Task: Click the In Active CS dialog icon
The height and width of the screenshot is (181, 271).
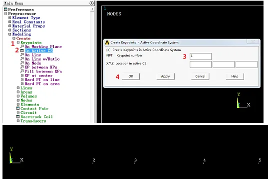Action: point(22,50)
